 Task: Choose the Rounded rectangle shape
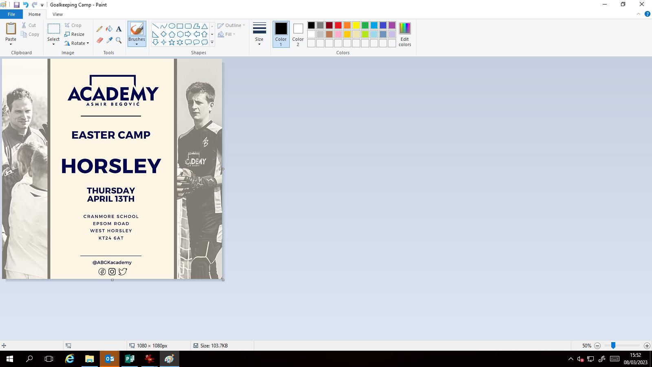188,26
